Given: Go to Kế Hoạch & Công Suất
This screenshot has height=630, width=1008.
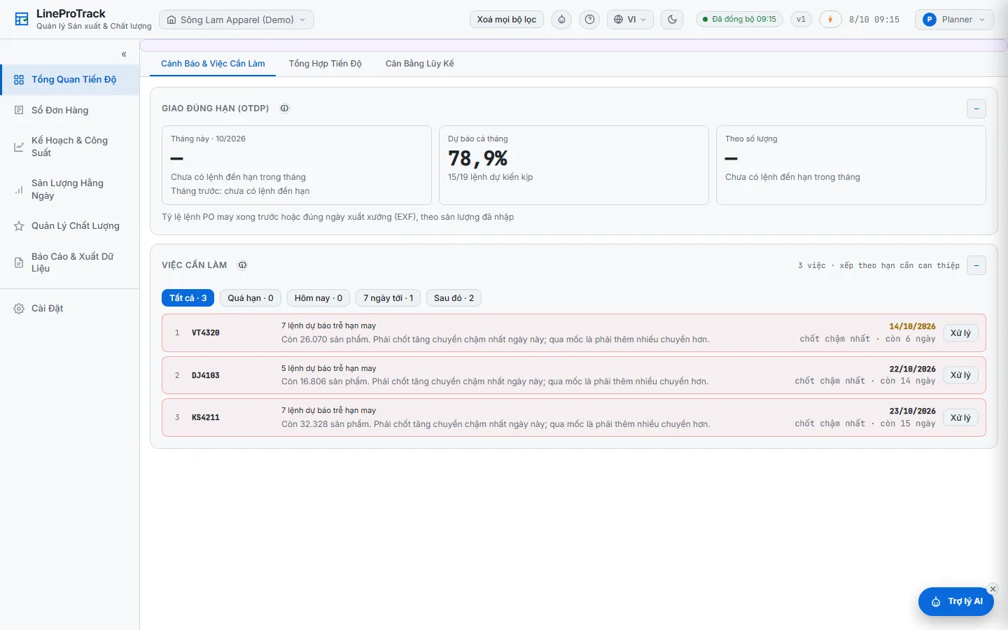Looking at the screenshot, I should 70,146.
